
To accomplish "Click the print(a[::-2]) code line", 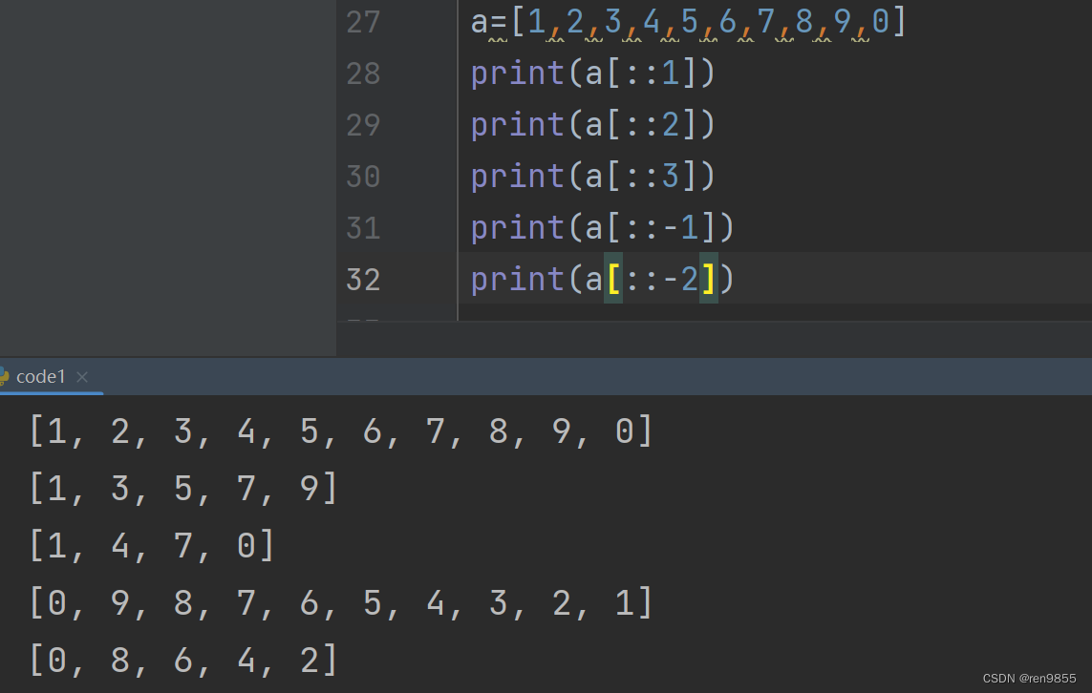I will (x=603, y=280).
